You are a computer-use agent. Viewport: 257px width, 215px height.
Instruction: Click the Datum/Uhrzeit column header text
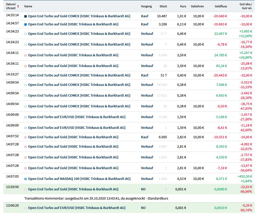[11, 6]
